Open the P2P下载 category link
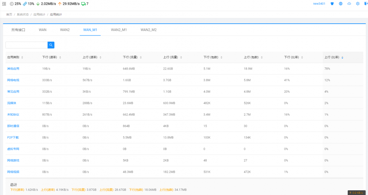The image size is (368, 195). click(x=13, y=138)
